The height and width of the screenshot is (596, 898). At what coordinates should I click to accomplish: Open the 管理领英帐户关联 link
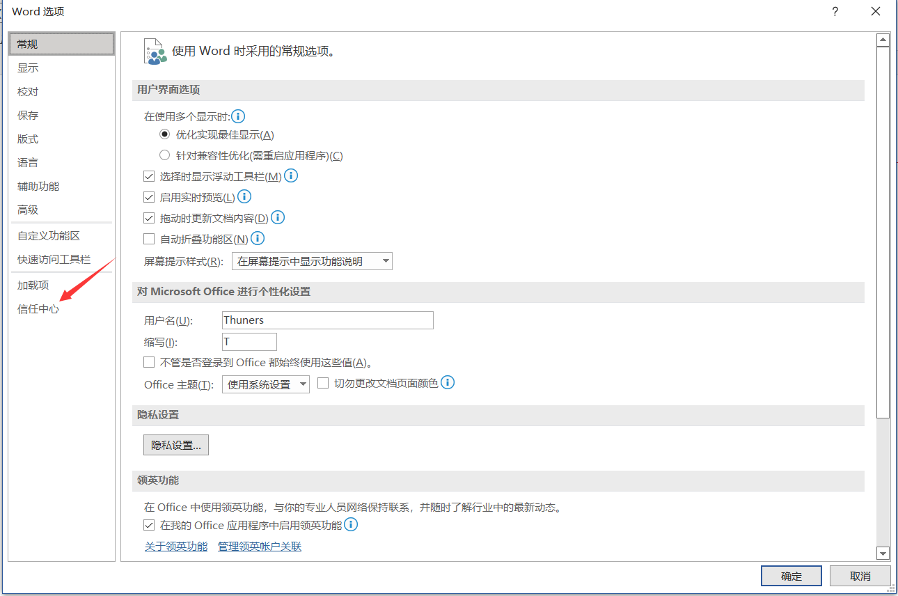pos(258,546)
